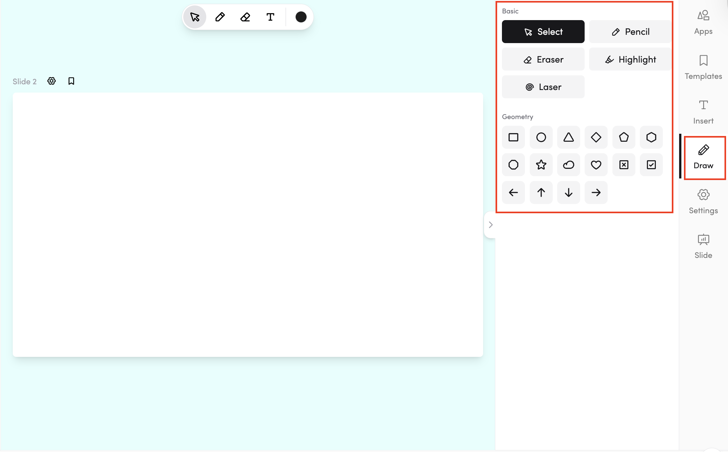Click the blank slide canvas
728x452 pixels.
(x=248, y=225)
